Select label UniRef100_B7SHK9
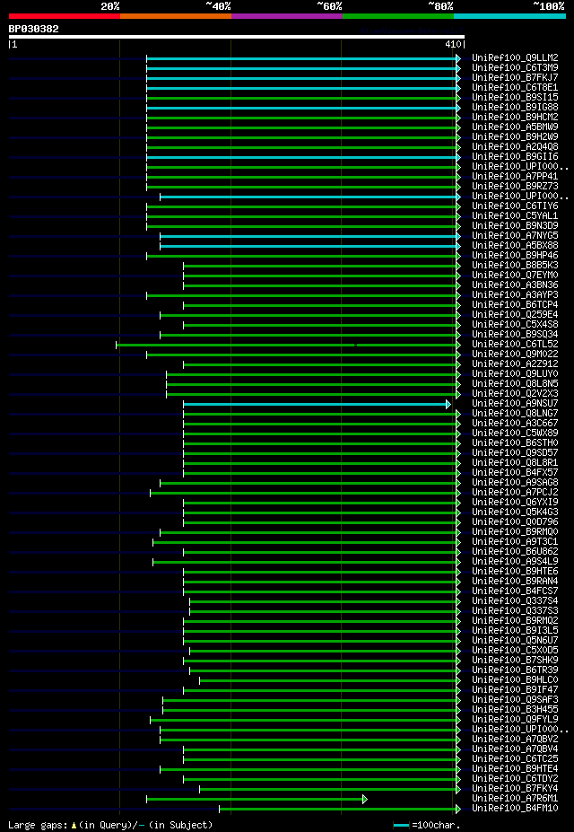Screen dimensions: 574x832 [x=515, y=661]
